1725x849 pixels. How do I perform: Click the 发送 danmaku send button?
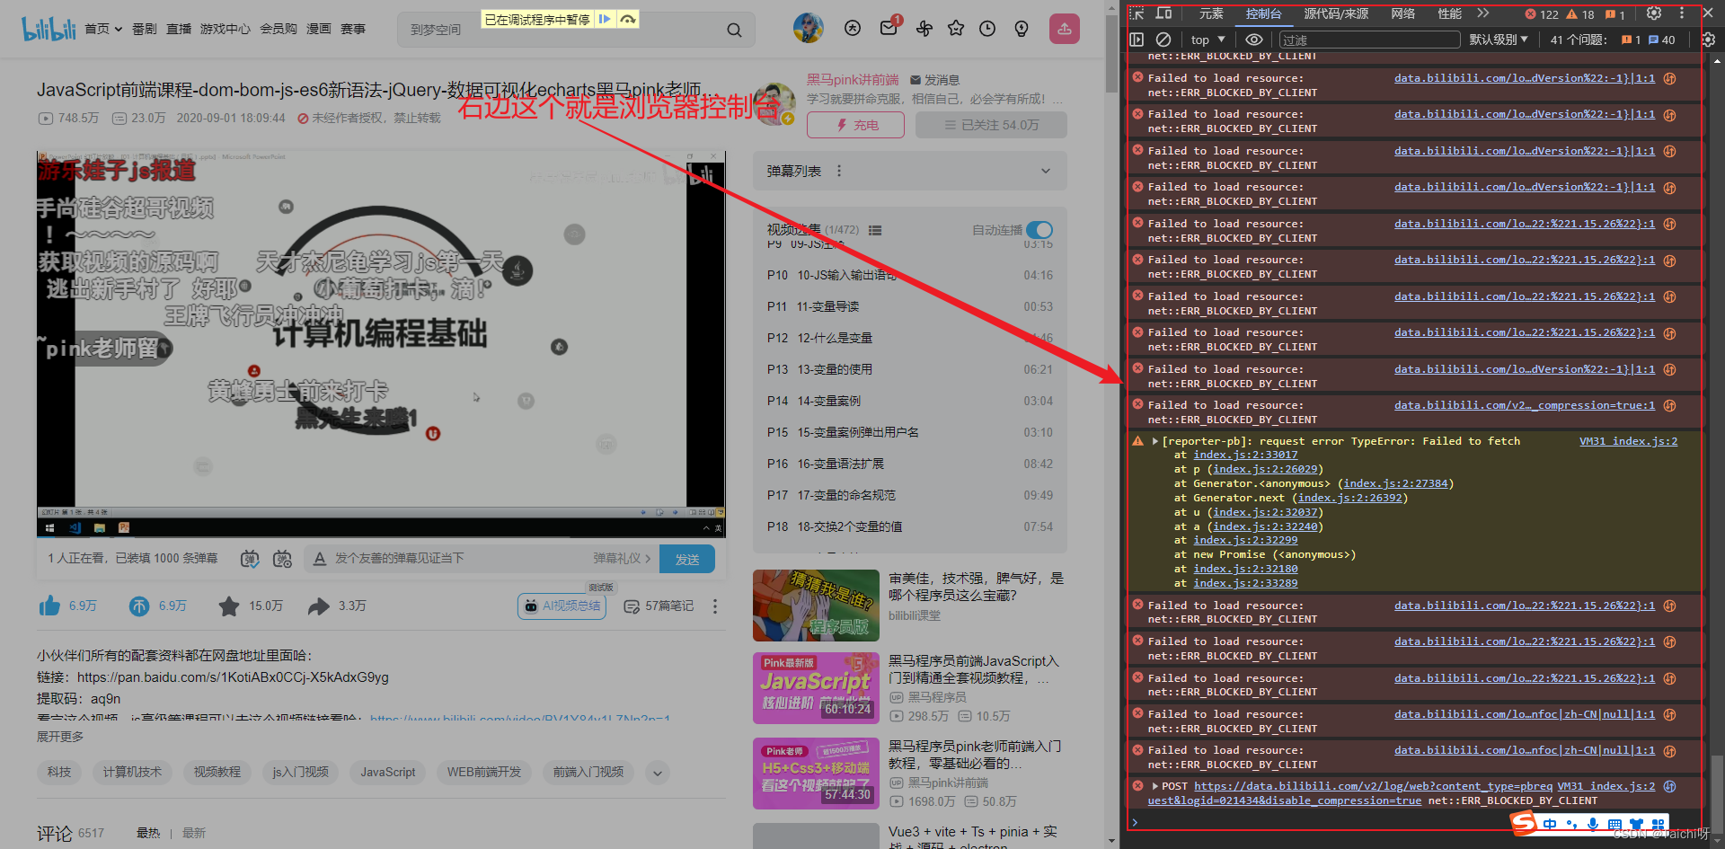[x=686, y=558]
